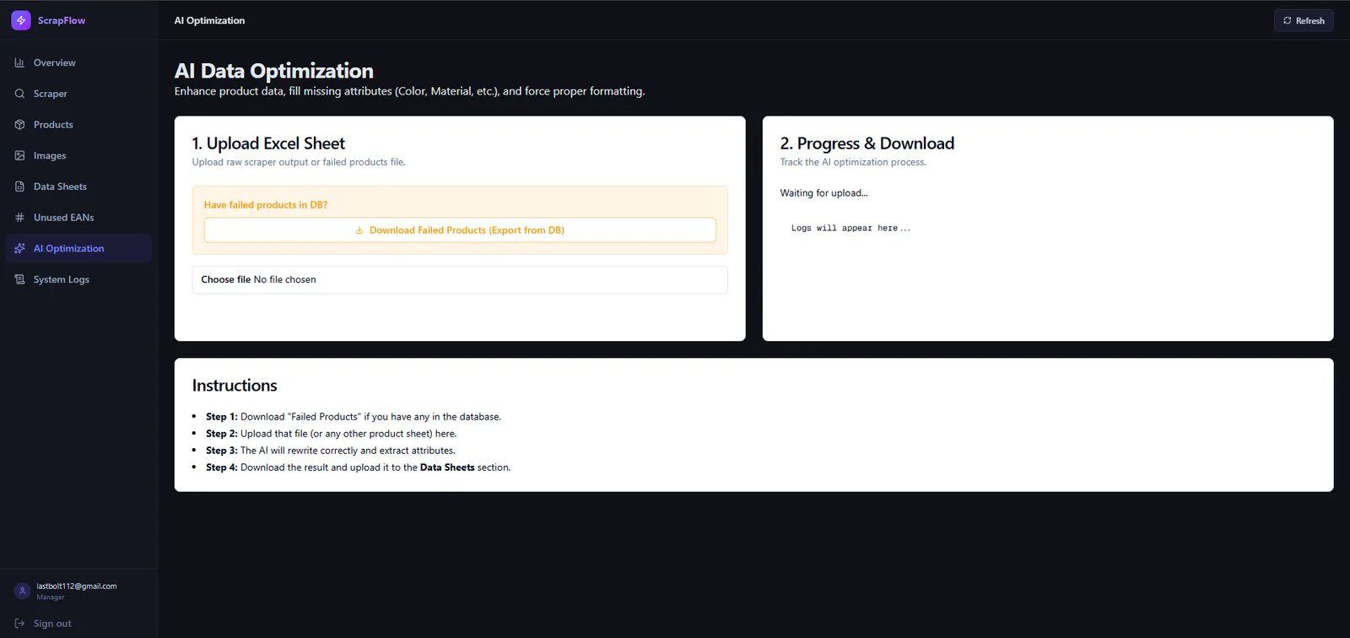Open the Data Sheets section

tap(78, 187)
